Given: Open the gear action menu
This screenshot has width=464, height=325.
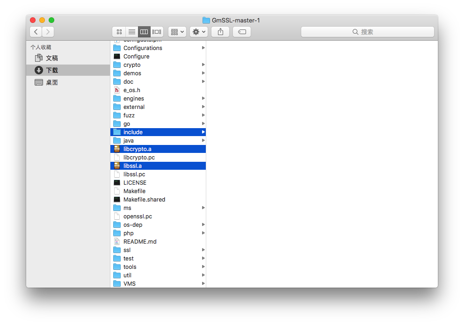Looking at the screenshot, I should 199,32.
